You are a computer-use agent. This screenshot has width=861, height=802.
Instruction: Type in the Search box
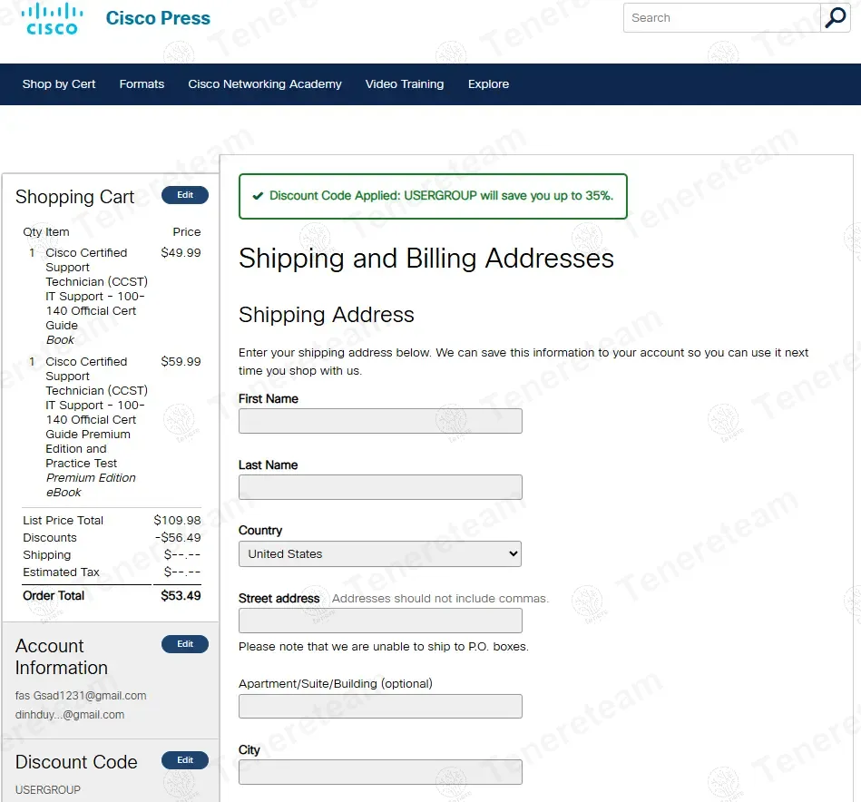721,18
